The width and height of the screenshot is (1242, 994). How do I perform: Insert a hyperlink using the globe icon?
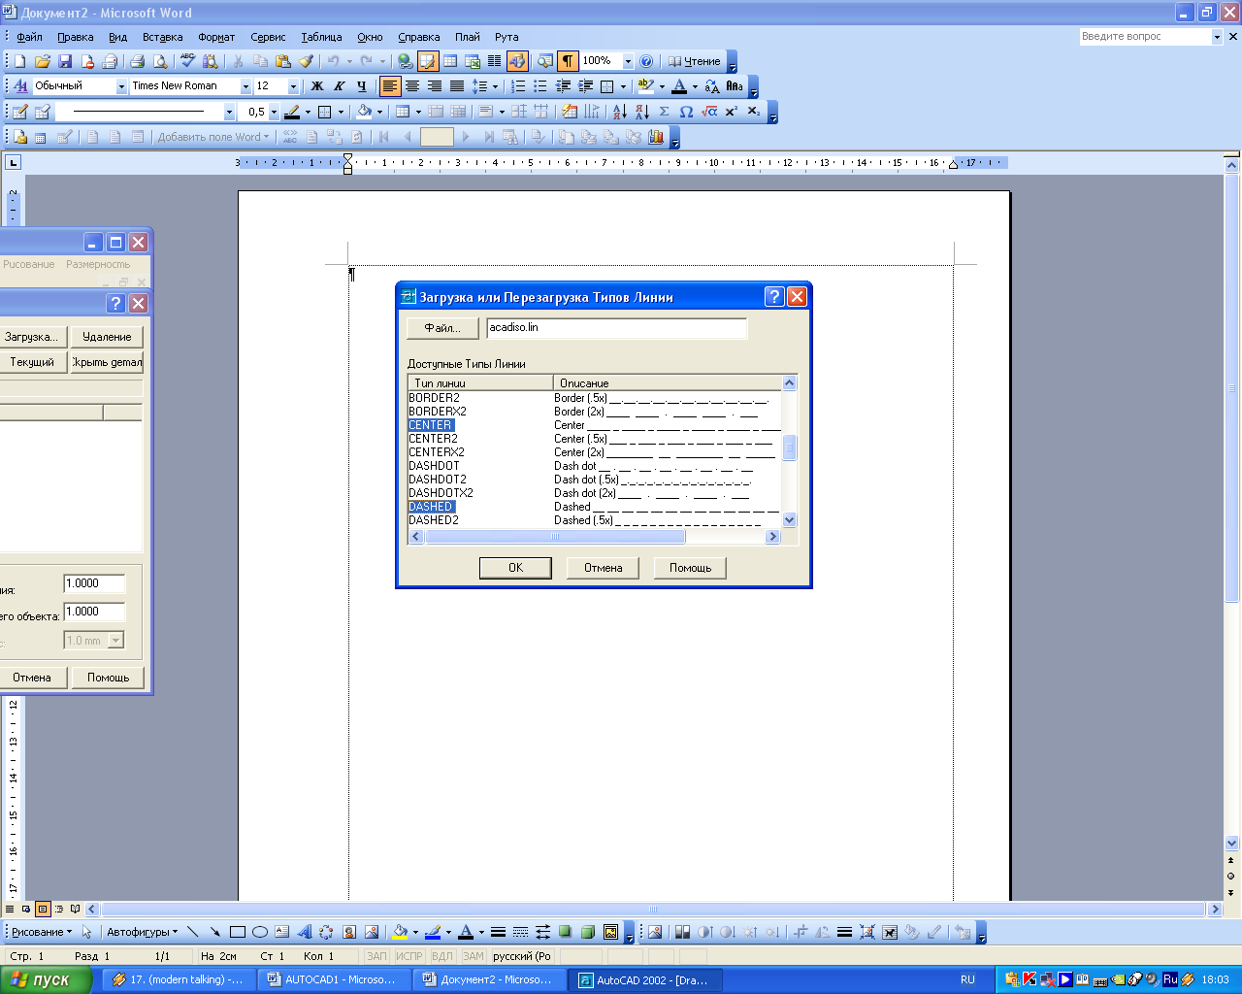[406, 61]
